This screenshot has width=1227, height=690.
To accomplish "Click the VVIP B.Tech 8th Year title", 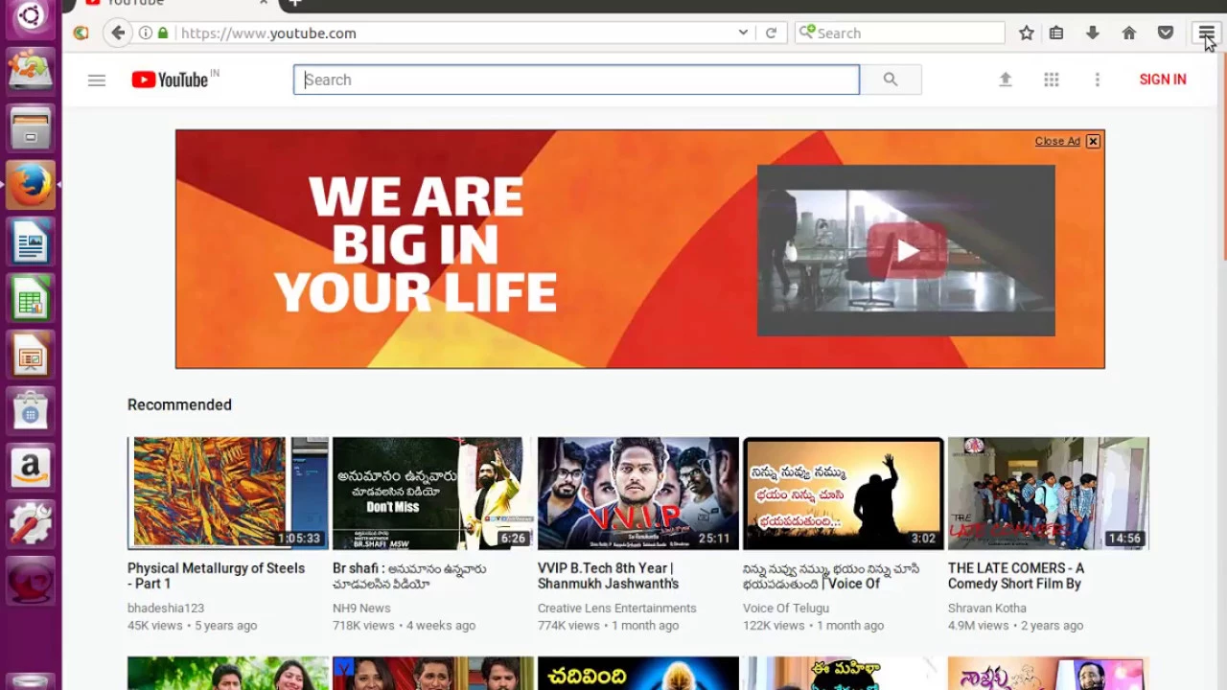I will [x=608, y=576].
